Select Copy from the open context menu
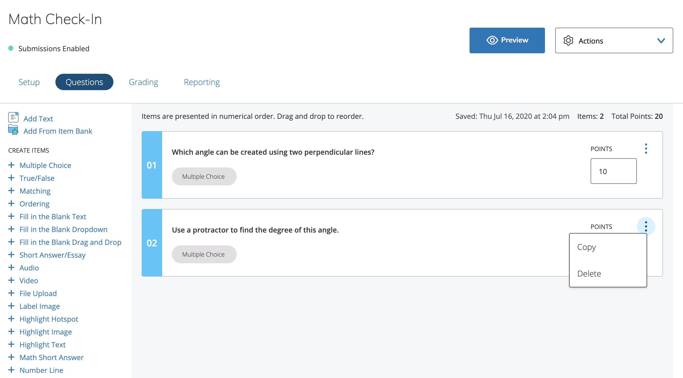Viewport: 683px width, 378px height. (x=586, y=247)
